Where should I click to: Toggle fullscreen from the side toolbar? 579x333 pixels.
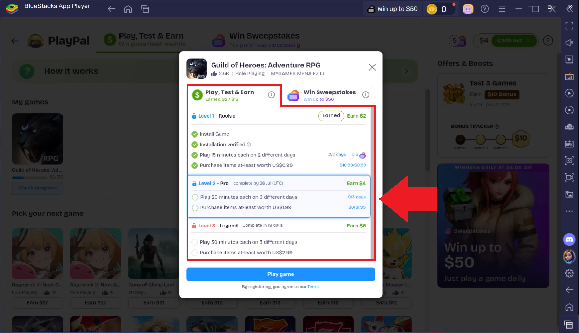tap(569, 26)
